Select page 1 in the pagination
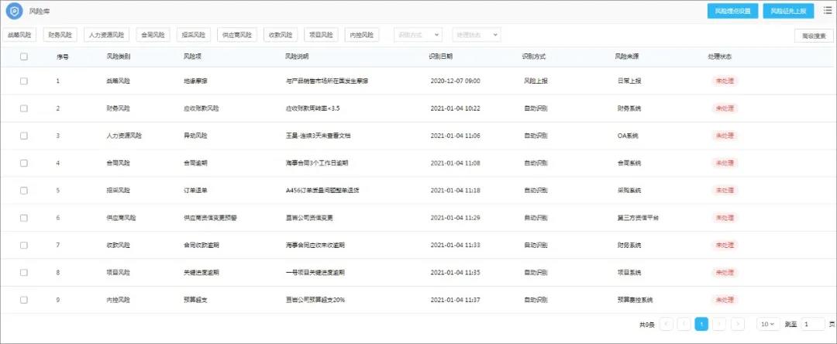Screen dimensions: 837x344 coord(701,324)
